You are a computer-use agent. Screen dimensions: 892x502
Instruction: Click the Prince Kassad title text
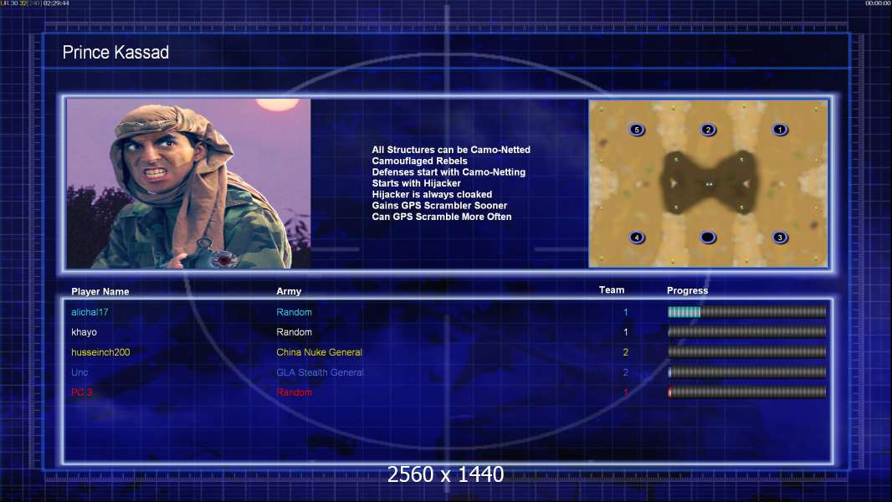click(115, 53)
